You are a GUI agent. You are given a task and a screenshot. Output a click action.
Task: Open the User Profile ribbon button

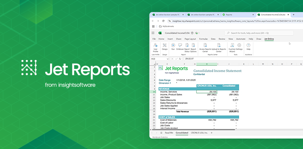(156, 48)
